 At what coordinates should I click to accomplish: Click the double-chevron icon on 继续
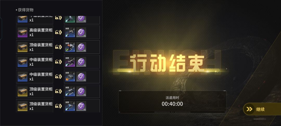pos(249,109)
